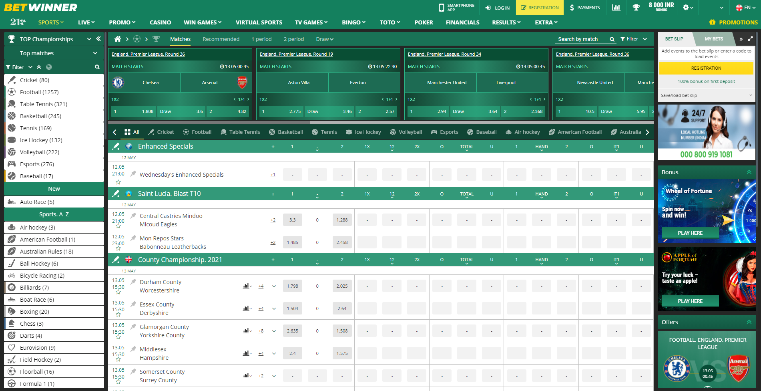Switch to Recommended tab

click(221, 39)
